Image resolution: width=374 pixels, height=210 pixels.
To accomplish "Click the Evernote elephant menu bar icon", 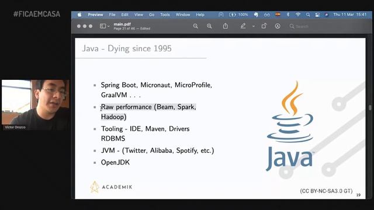I will point(256,15).
